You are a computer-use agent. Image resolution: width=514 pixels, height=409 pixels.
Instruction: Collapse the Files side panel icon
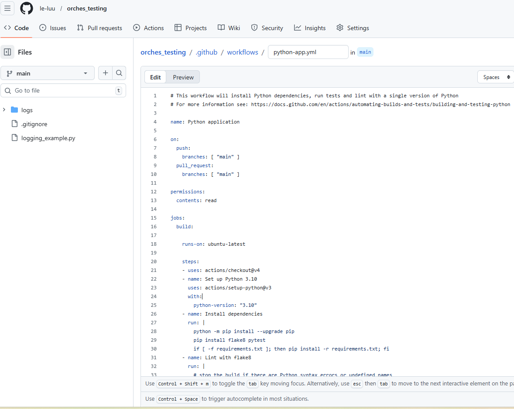point(7,52)
